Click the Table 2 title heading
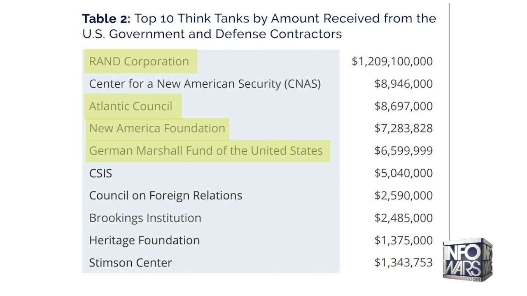This screenshot has width=527, height=296. pyautogui.click(x=259, y=25)
